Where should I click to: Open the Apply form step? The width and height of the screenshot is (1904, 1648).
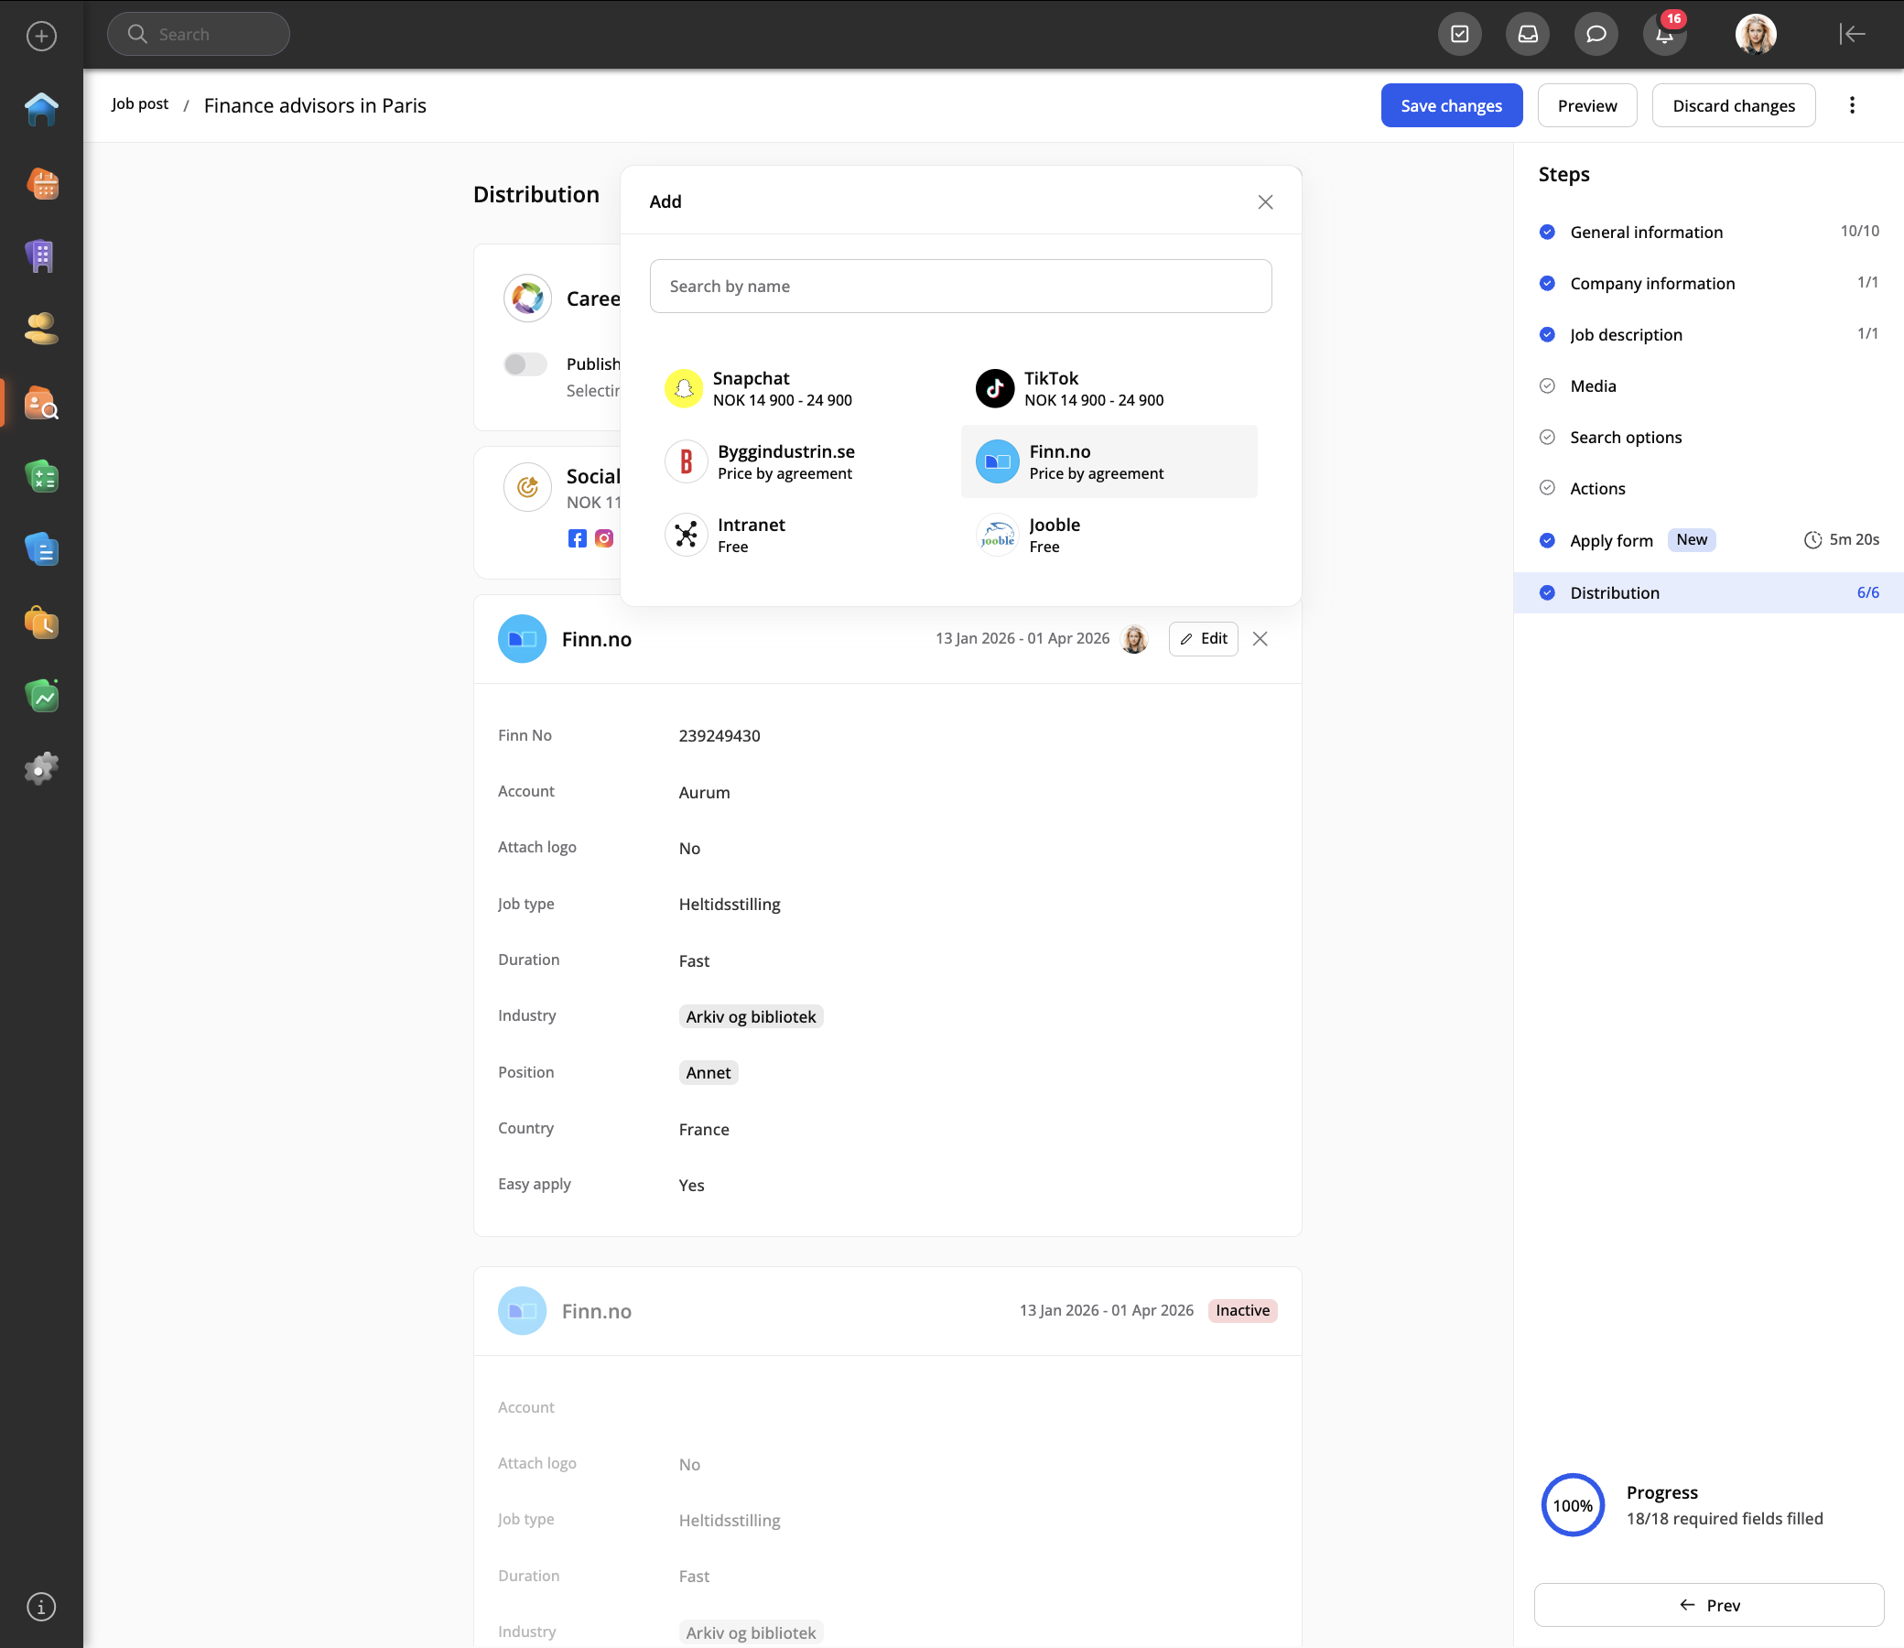pos(1611,541)
